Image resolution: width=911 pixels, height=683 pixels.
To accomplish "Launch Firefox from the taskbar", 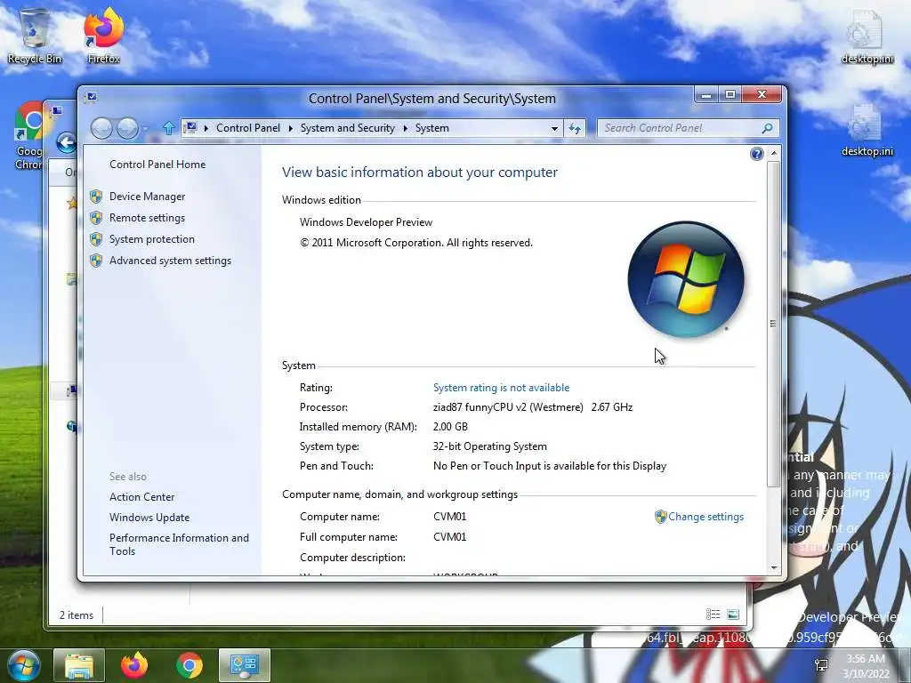I will coord(134,665).
